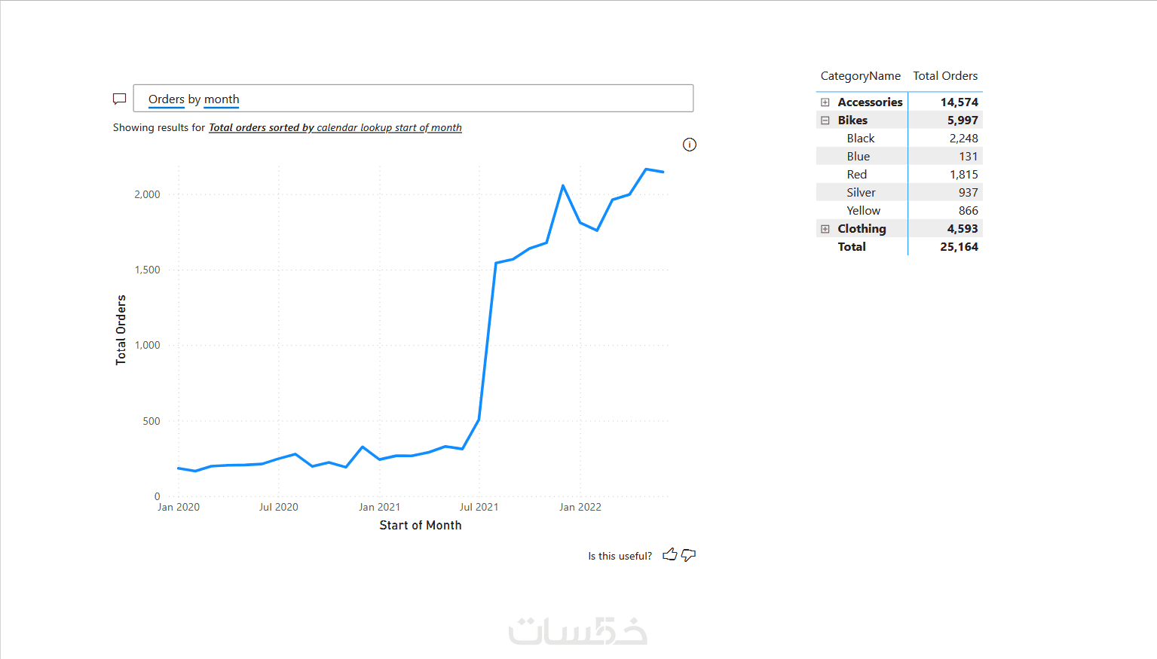Select the Silver row in matrix
The height and width of the screenshot is (659, 1157).
tap(861, 193)
